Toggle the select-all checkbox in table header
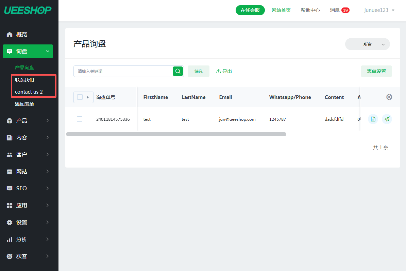Screen dimensions: 406x271 pos(80,97)
